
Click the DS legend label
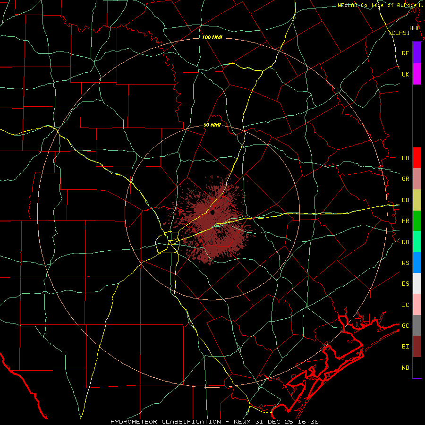click(x=405, y=284)
